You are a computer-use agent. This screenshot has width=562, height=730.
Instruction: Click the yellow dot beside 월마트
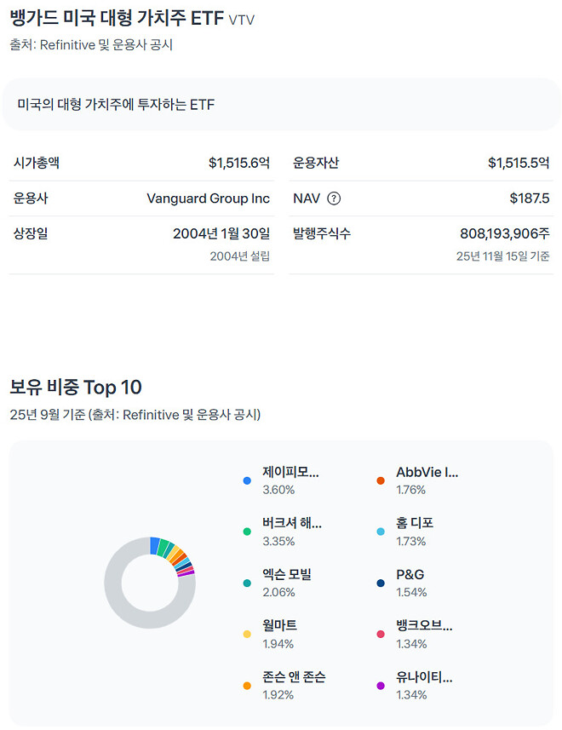click(x=247, y=635)
